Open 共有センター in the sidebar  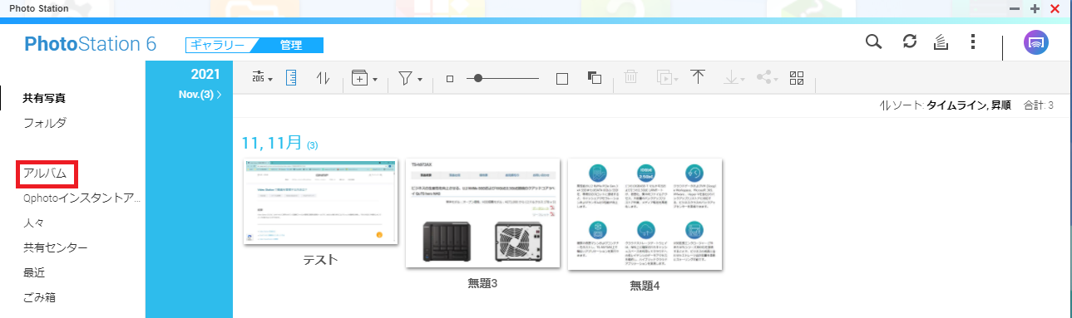pos(56,247)
